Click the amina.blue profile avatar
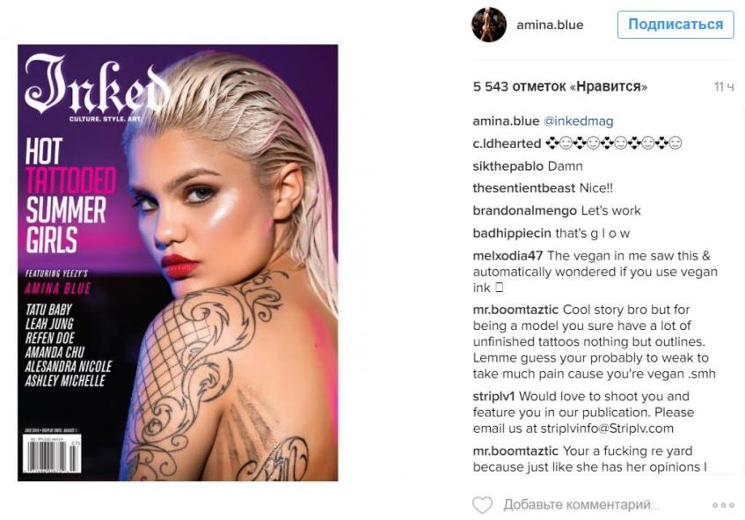This screenshot has width=745, height=520. tap(489, 25)
